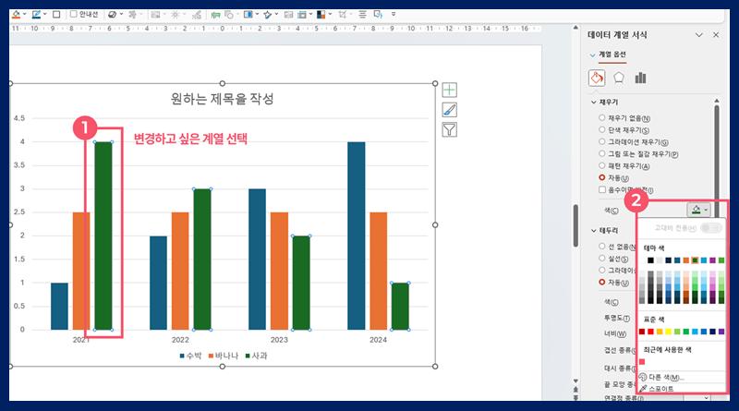The image size is (739, 411).
Task: Collapse the 채우기 section
Action: pyautogui.click(x=594, y=102)
